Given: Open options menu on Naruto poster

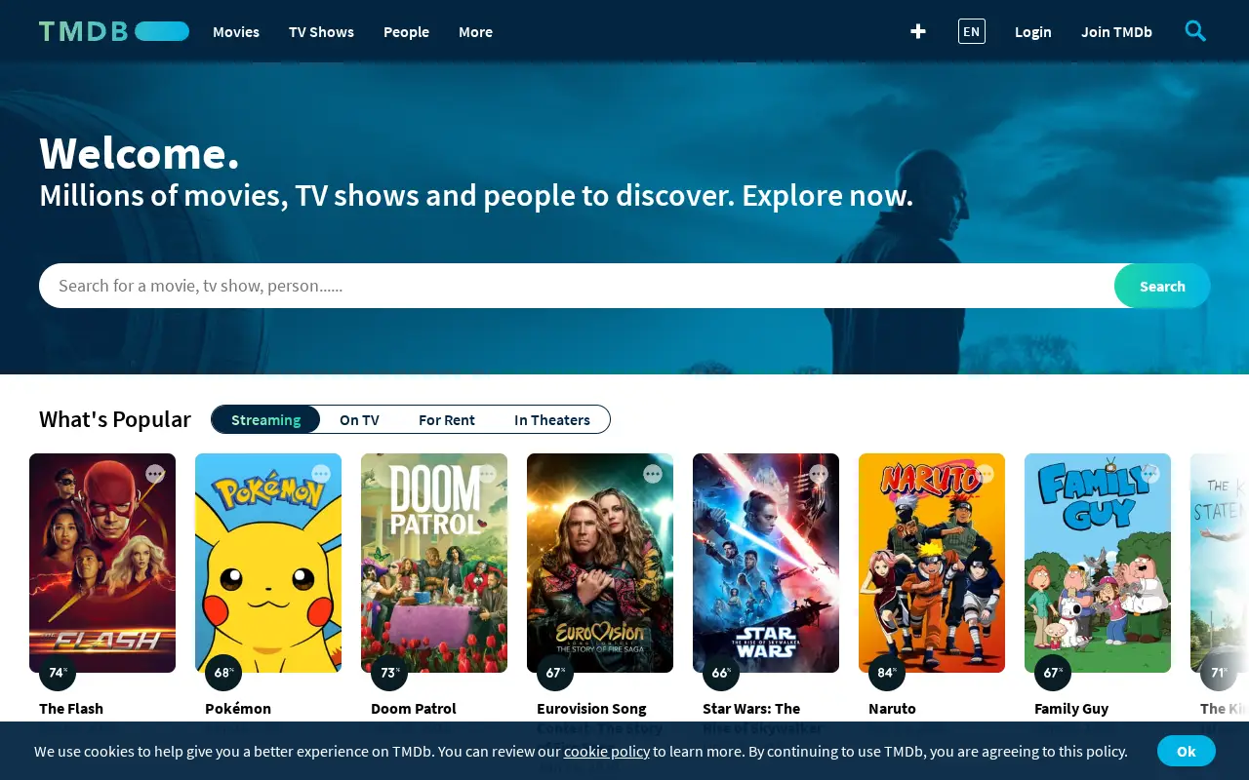Looking at the screenshot, I should [x=985, y=474].
